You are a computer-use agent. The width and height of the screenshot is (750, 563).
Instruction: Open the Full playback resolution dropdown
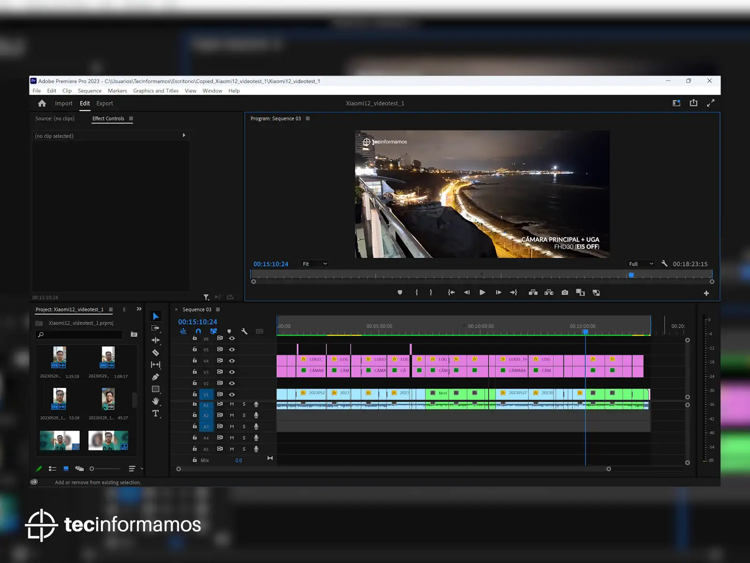[x=641, y=264]
